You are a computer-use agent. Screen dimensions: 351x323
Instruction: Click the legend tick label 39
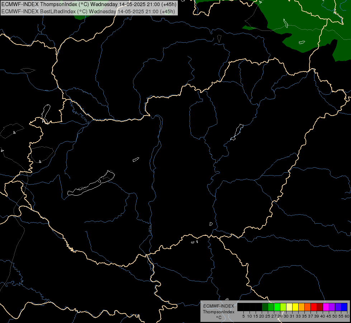tap(317, 316)
